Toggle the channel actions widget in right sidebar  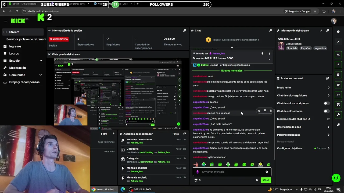tap(338, 105)
